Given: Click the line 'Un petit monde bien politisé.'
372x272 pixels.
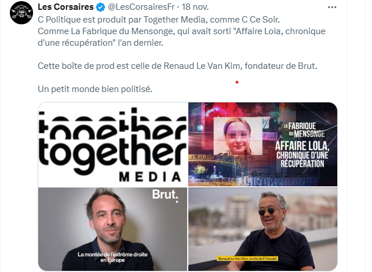Looking at the screenshot, I should tap(95, 89).
